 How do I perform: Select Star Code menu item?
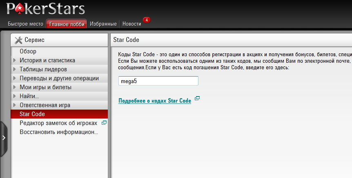(59, 114)
